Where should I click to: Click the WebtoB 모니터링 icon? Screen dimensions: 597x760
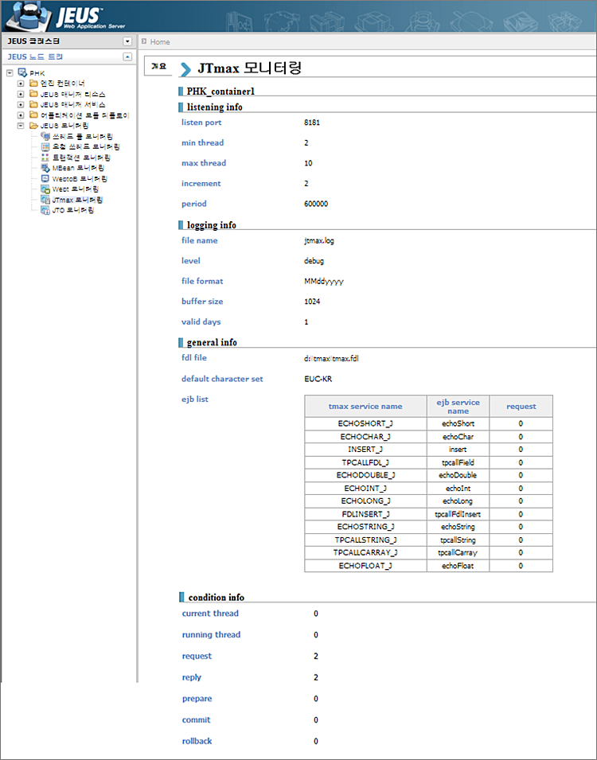point(45,179)
